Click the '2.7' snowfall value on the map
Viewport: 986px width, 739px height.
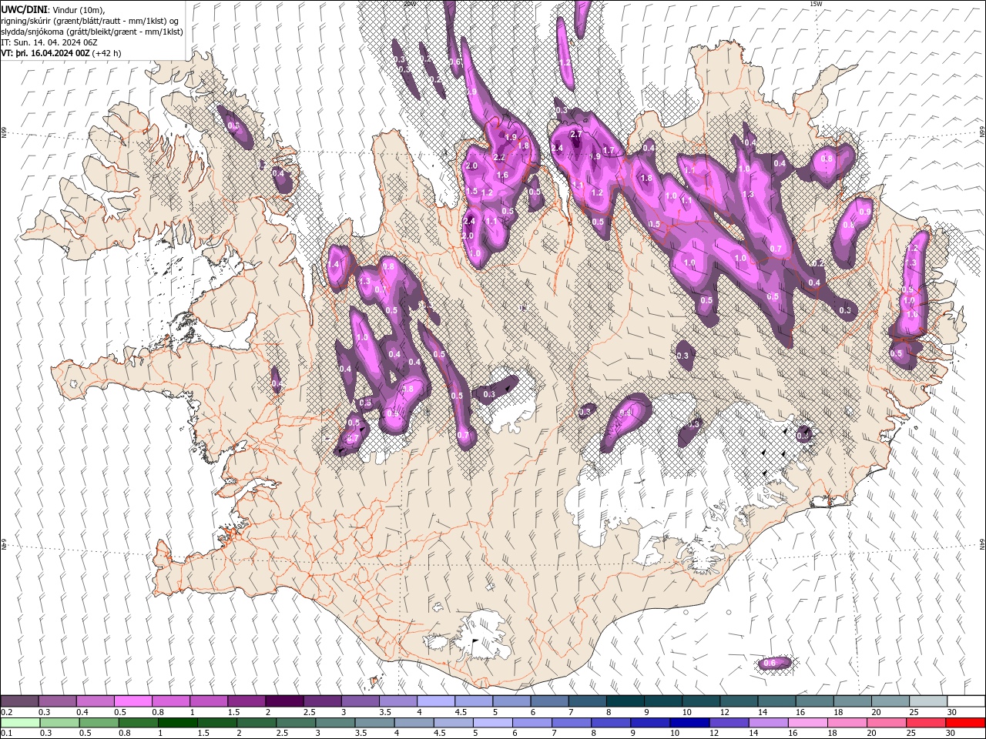tap(575, 135)
